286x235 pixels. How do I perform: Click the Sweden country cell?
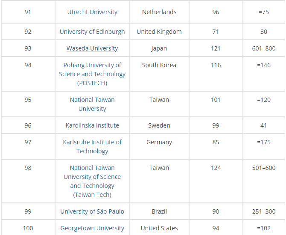[x=159, y=125]
